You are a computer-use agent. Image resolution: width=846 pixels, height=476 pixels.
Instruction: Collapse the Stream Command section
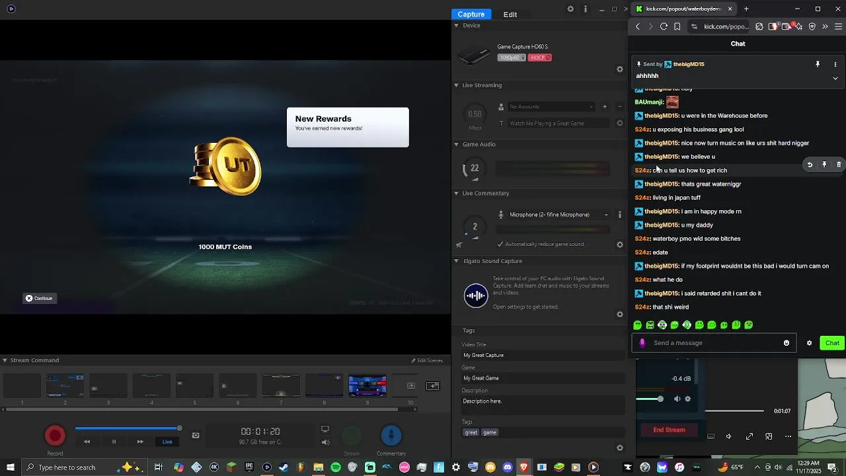coord(5,360)
